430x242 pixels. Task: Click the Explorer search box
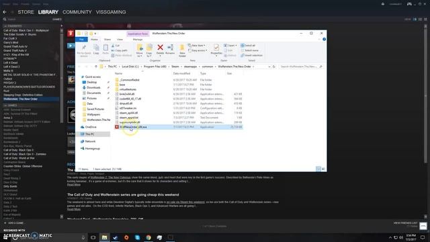300,67
